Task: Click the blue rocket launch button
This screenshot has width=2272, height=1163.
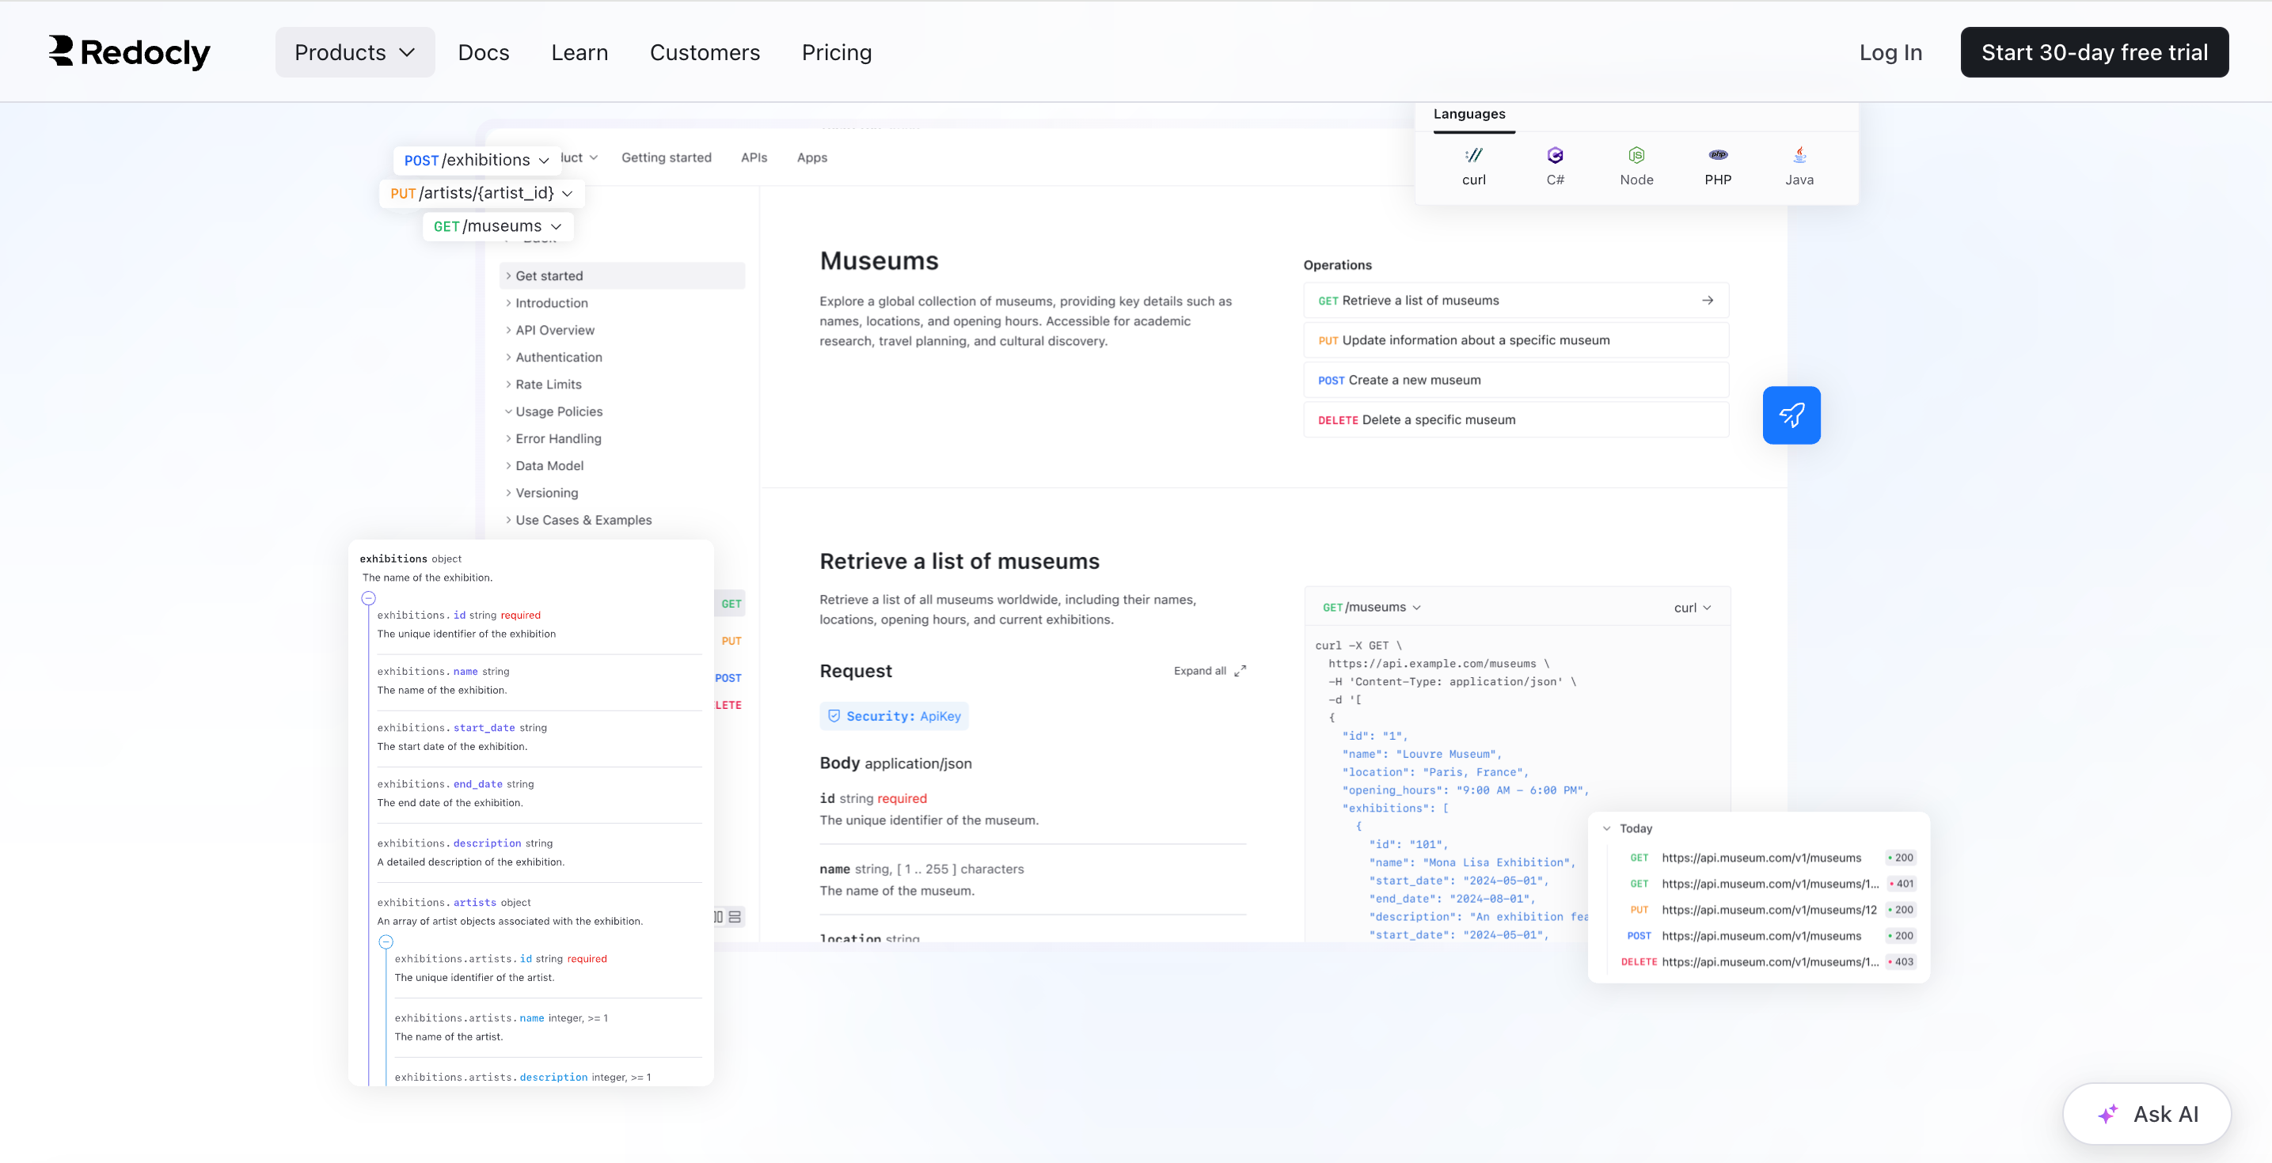Action: pyautogui.click(x=1791, y=415)
